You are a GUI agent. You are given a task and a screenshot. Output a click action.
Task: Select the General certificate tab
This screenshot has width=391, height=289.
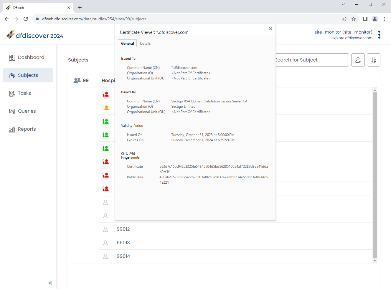click(x=127, y=44)
